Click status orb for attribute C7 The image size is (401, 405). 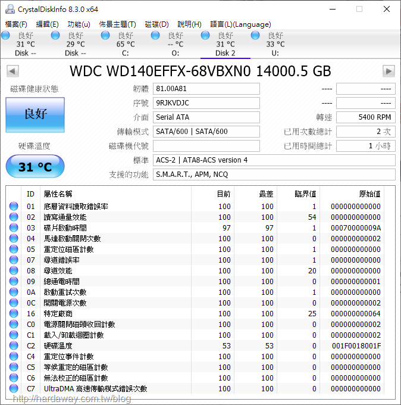[14, 388]
